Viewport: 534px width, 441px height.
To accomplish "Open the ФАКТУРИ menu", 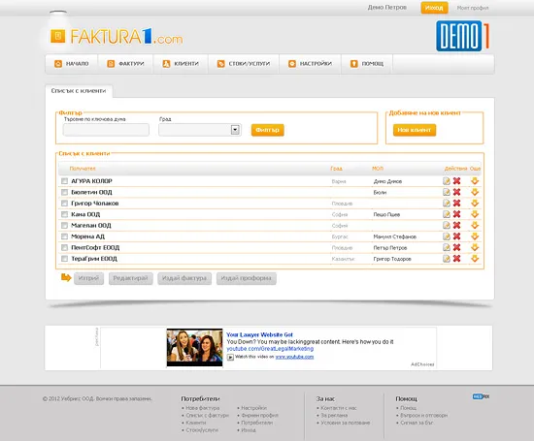I will pyautogui.click(x=125, y=64).
